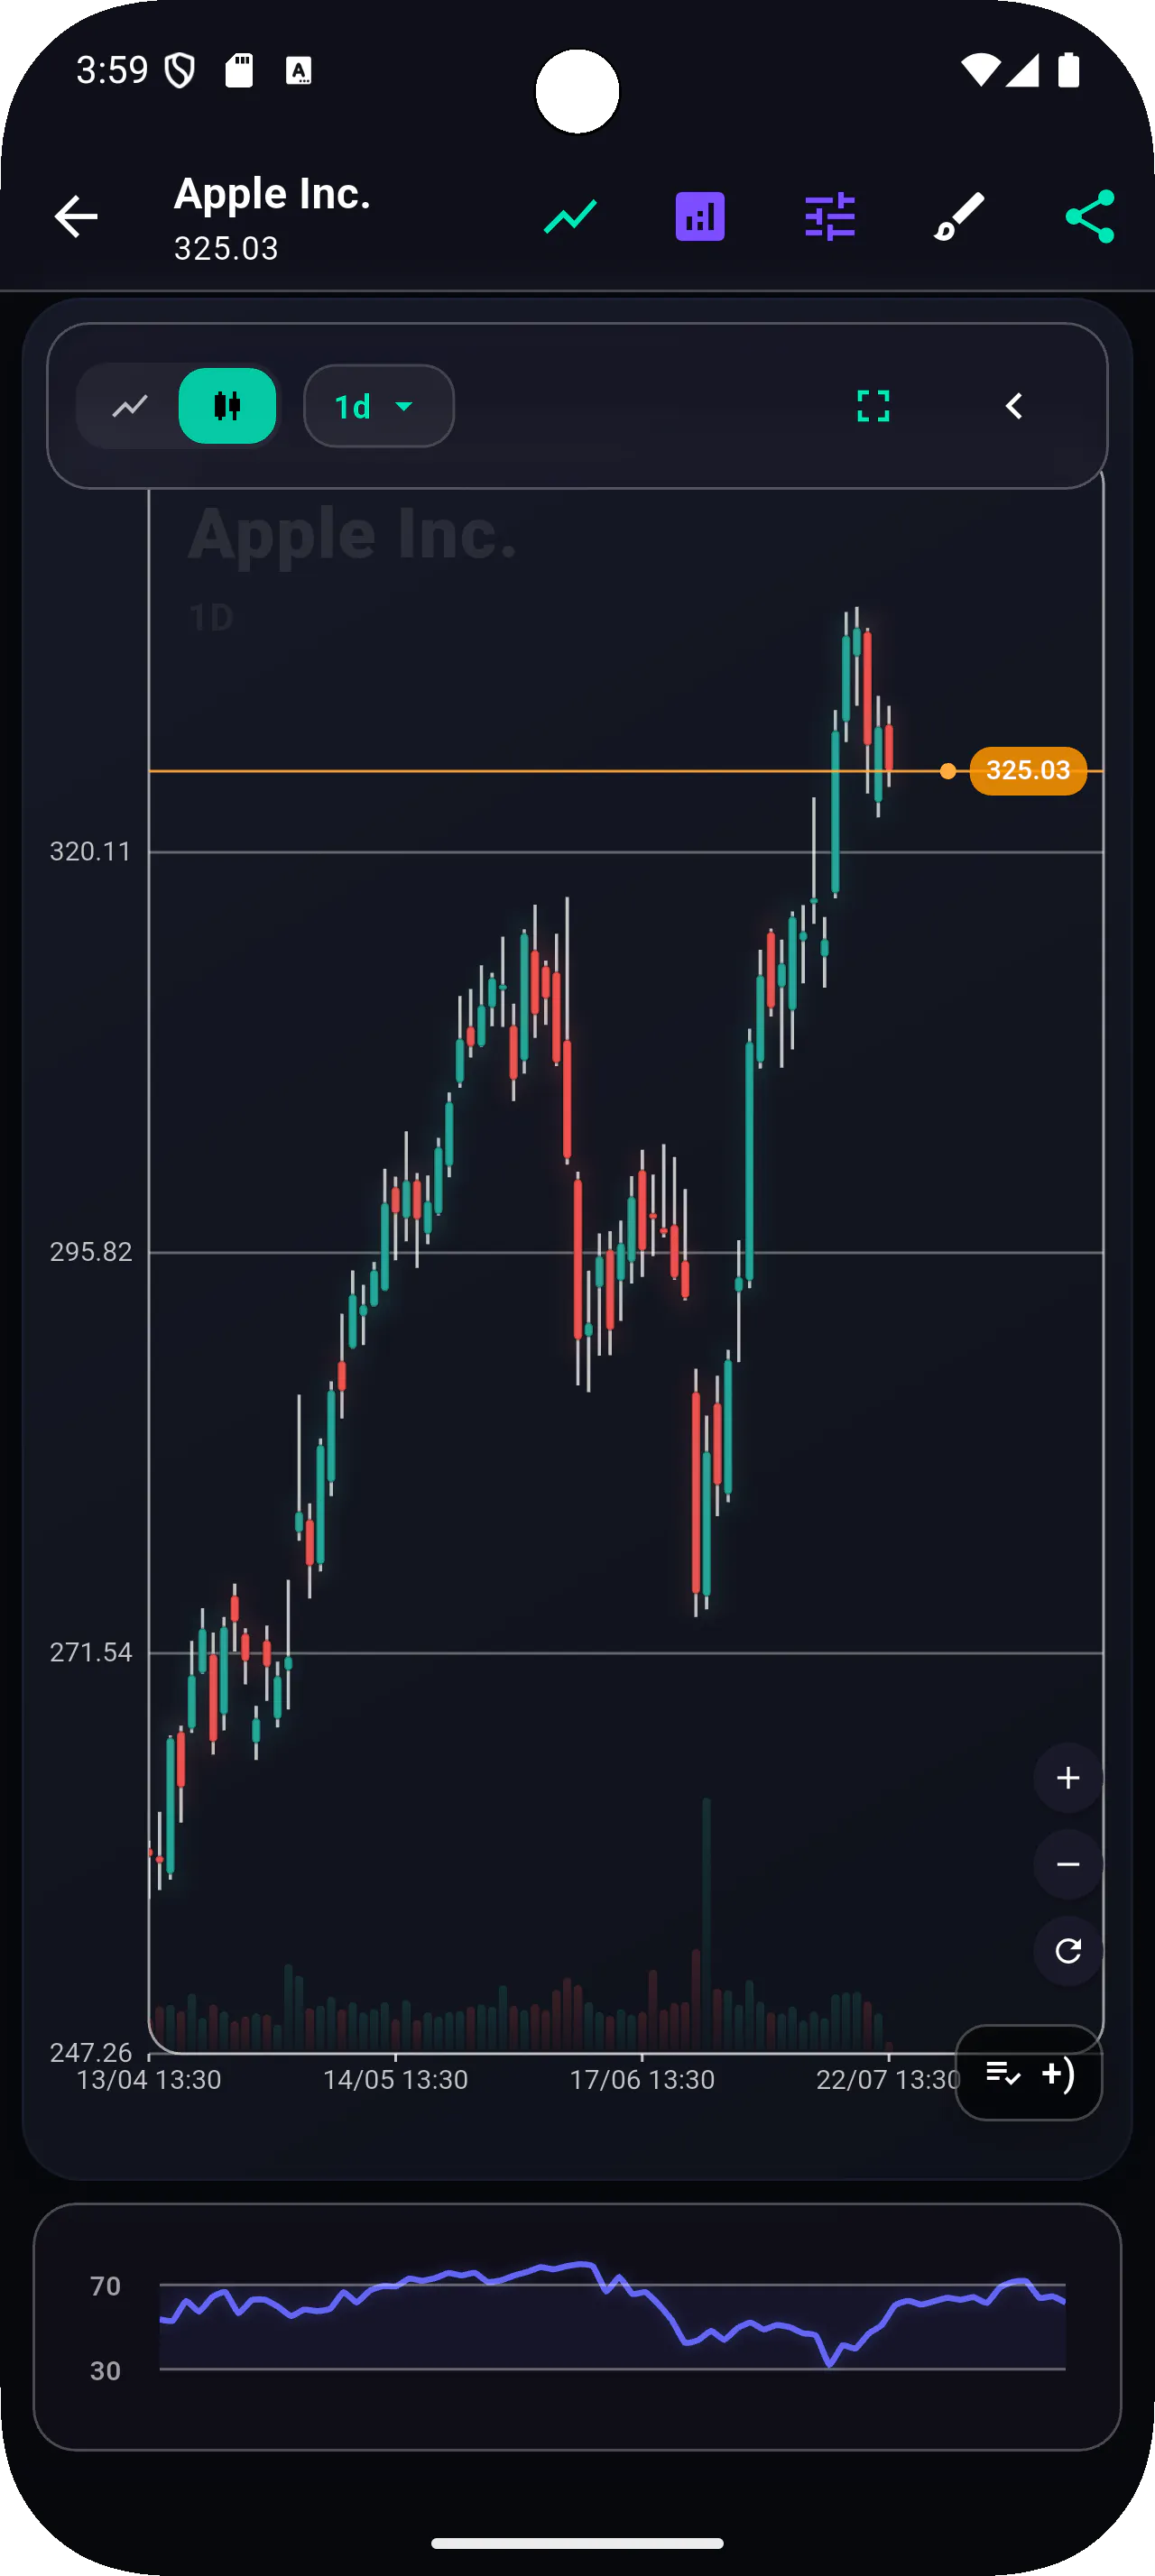The width and height of the screenshot is (1155, 2576).
Task: Click the RSI 30 level label
Action: [105, 2371]
